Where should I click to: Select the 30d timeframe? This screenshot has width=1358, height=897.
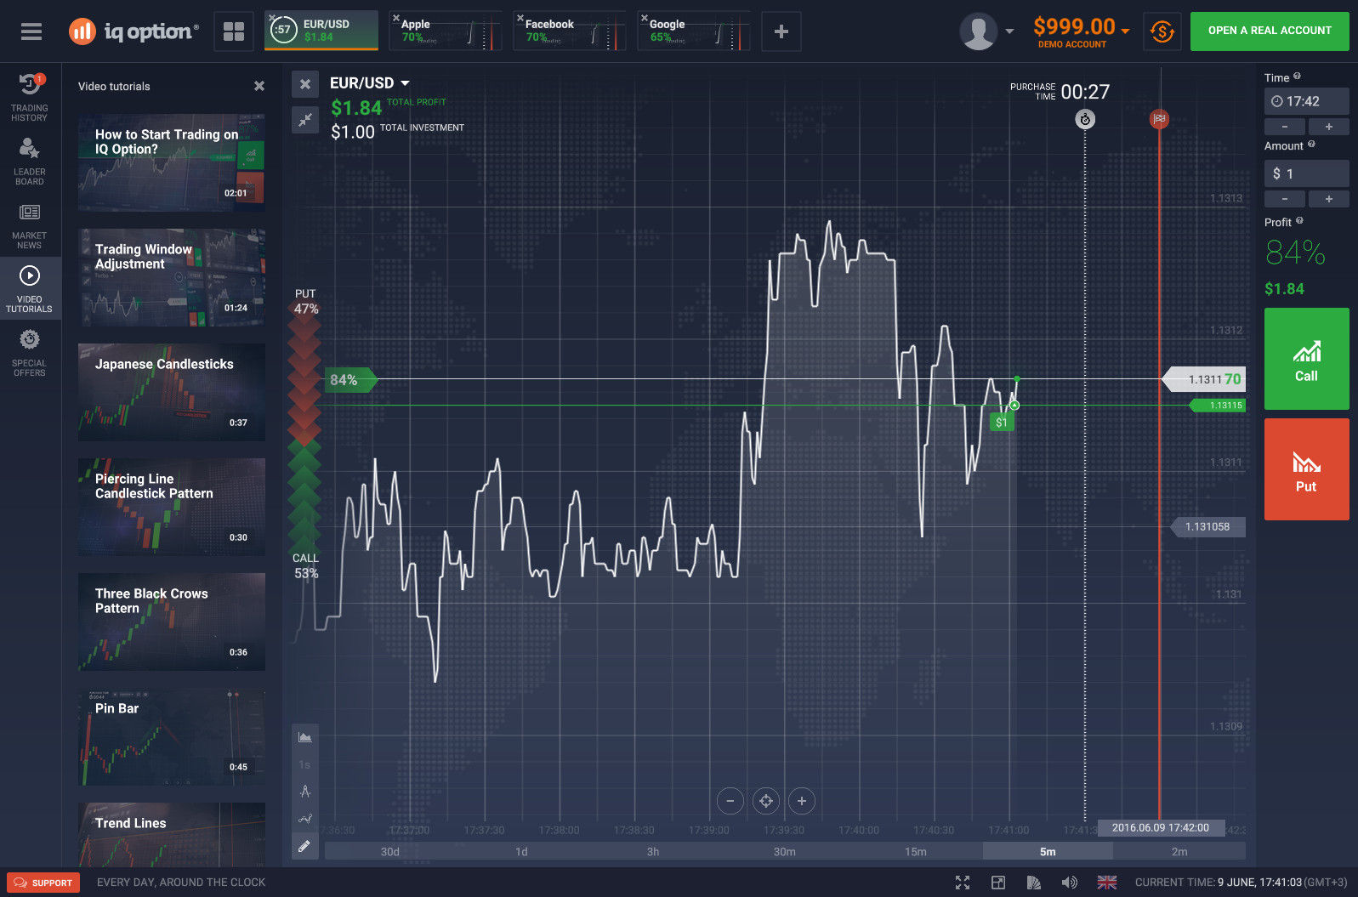click(x=390, y=852)
